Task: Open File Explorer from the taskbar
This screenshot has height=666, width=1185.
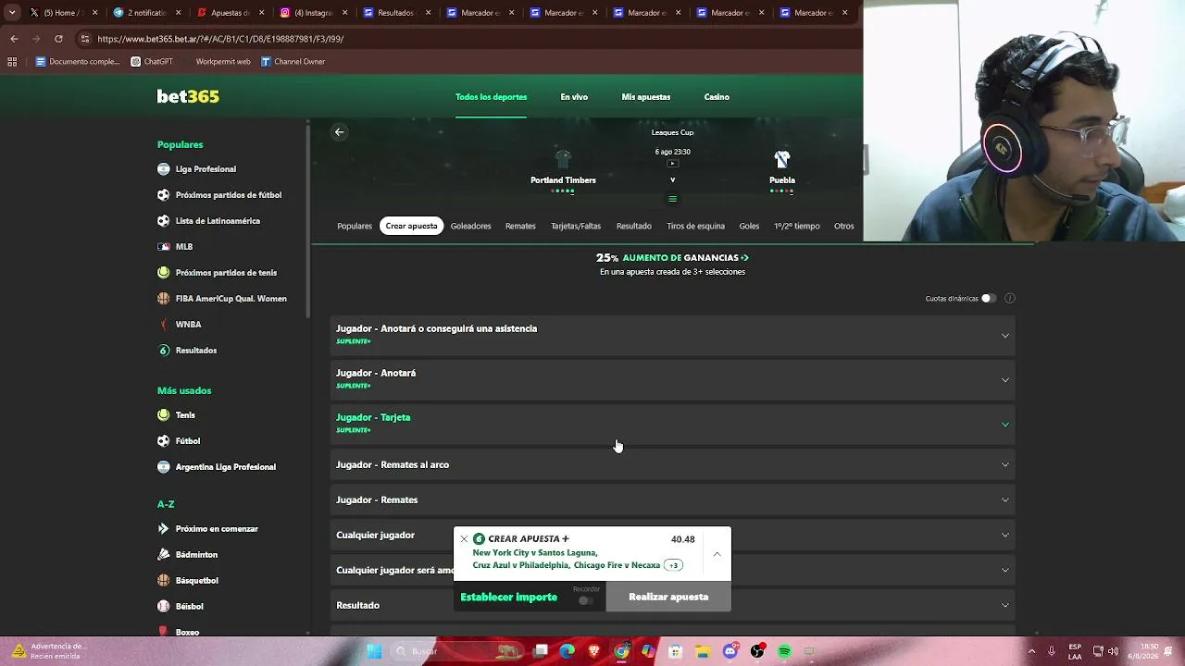Action: (x=703, y=651)
